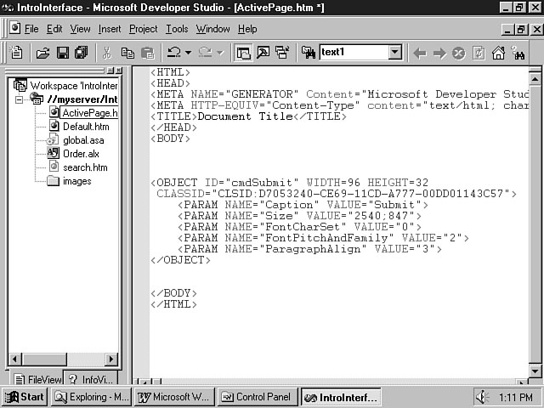Switch to Control Panel in the taskbar
This screenshot has height=408, width=544.
[256, 397]
